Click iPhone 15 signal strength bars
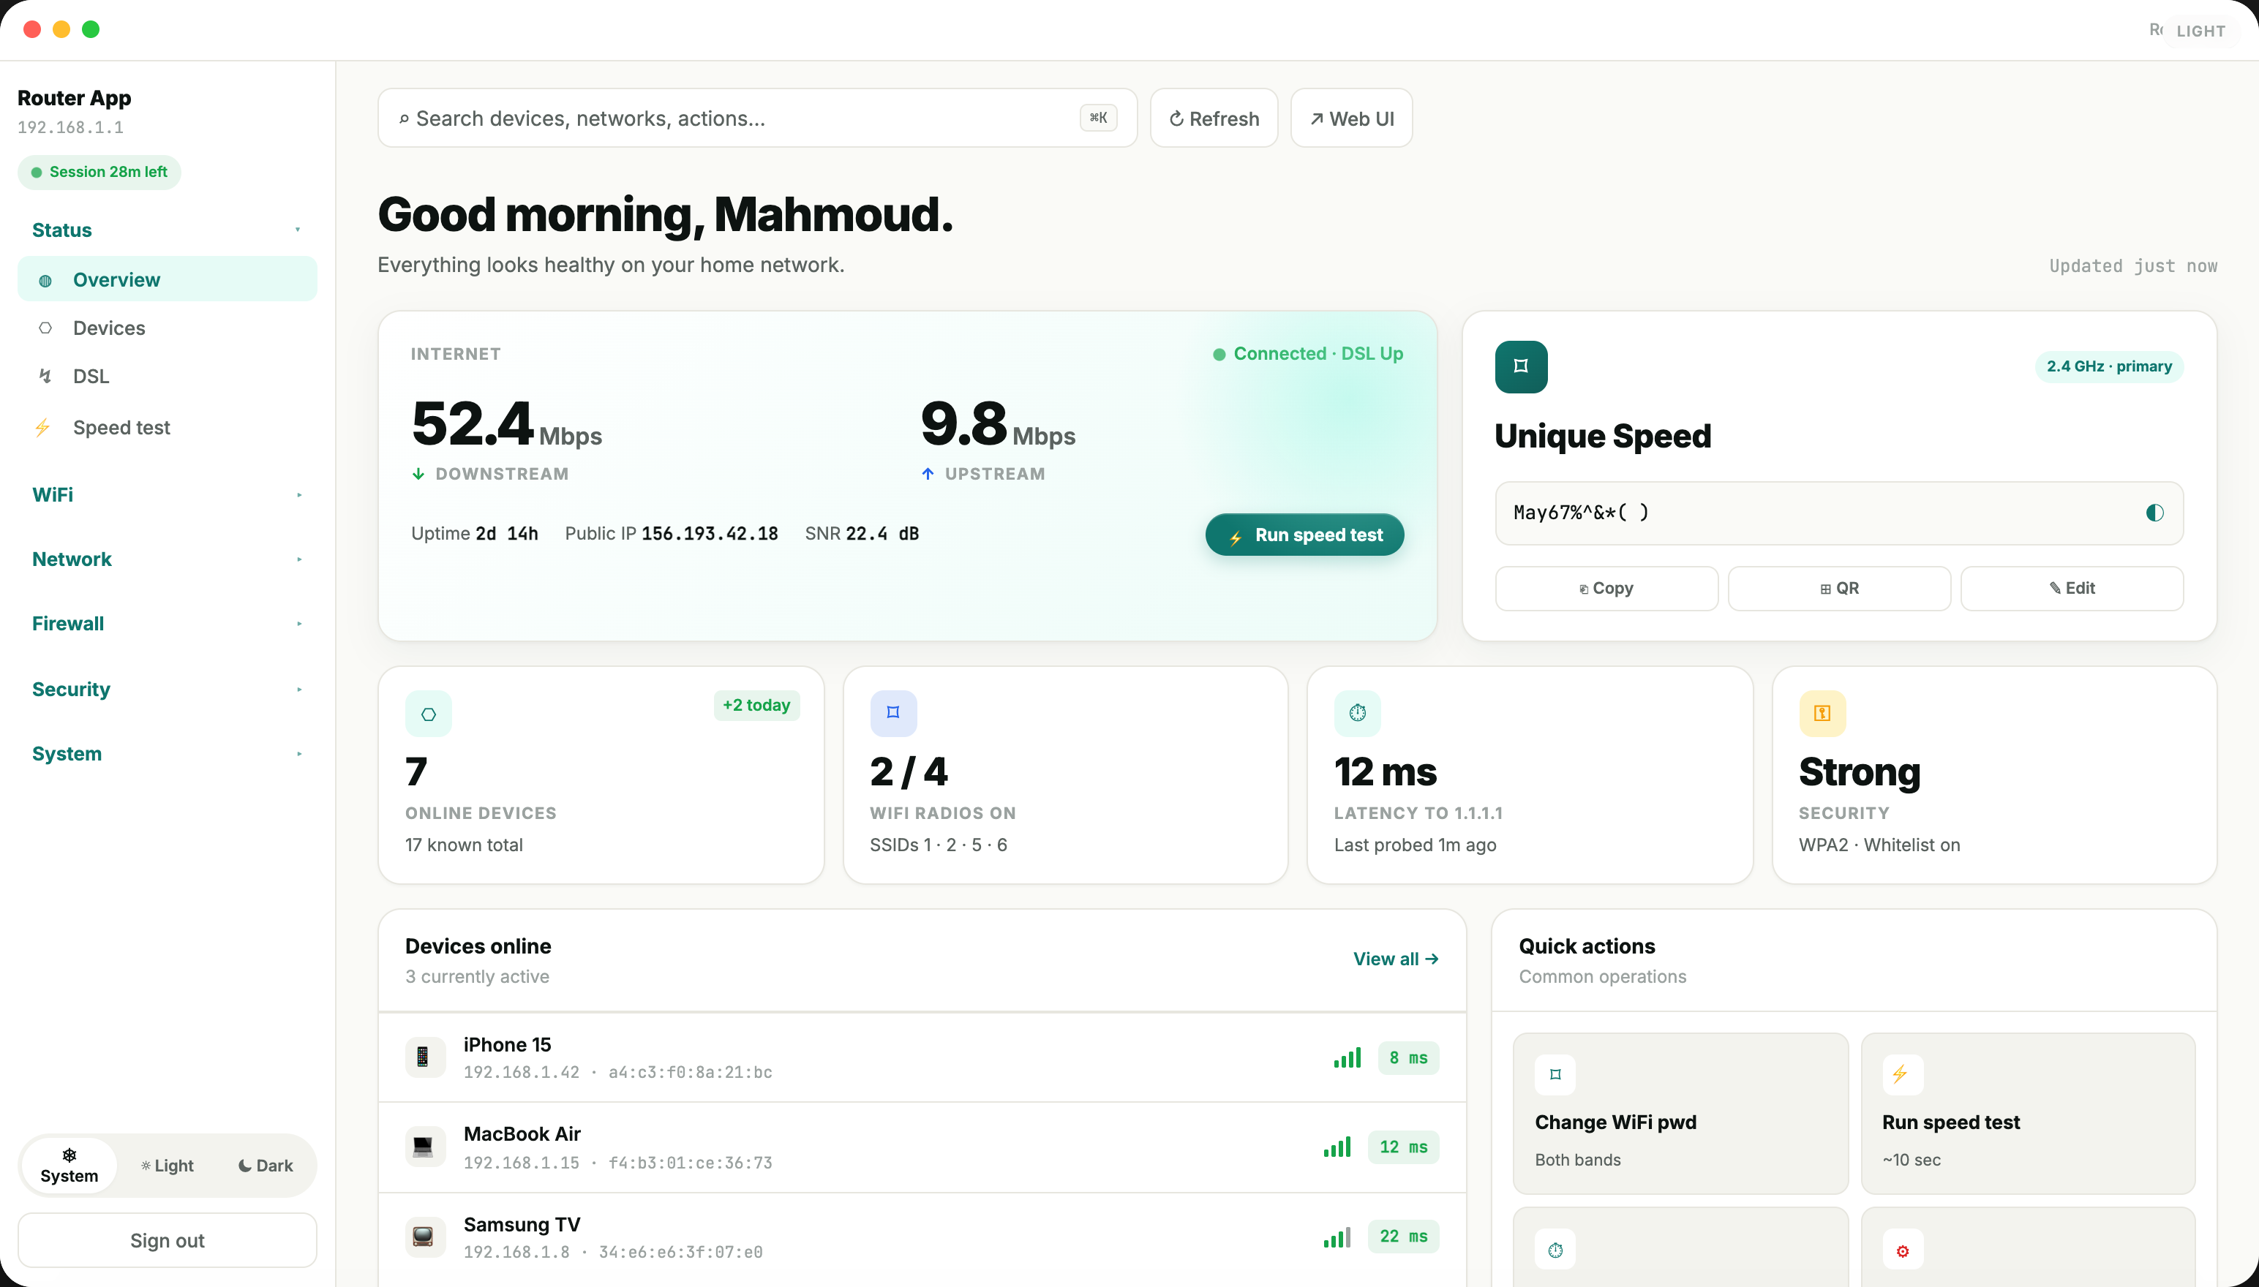 (1347, 1058)
